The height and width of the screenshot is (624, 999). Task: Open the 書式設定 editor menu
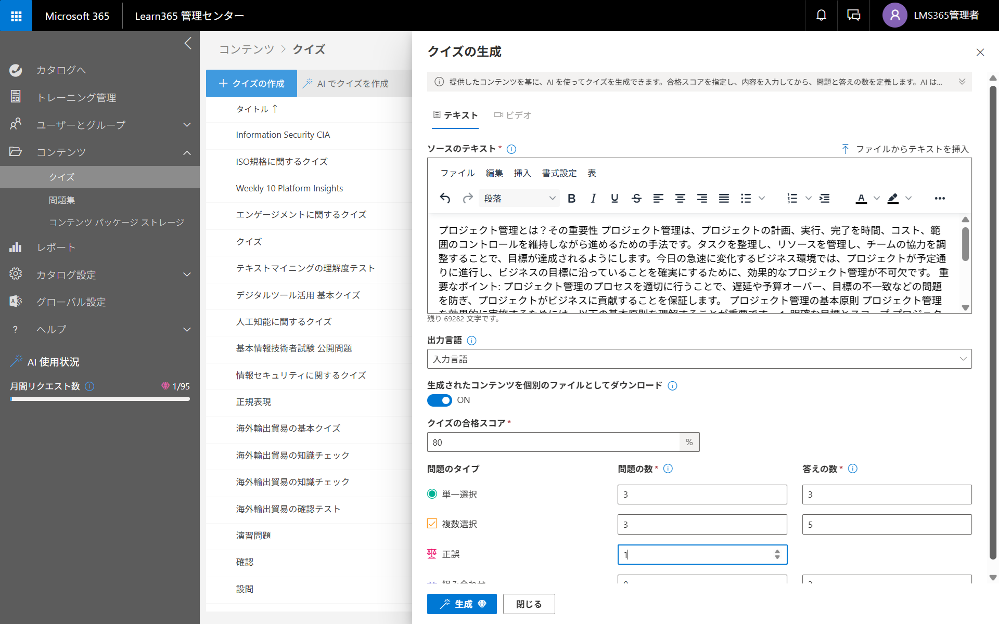tap(559, 173)
